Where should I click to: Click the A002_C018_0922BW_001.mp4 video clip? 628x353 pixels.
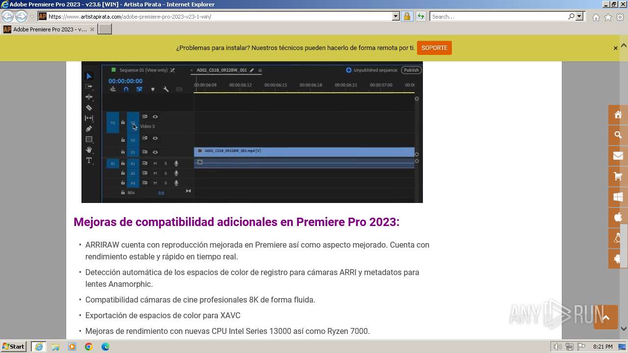[304, 151]
